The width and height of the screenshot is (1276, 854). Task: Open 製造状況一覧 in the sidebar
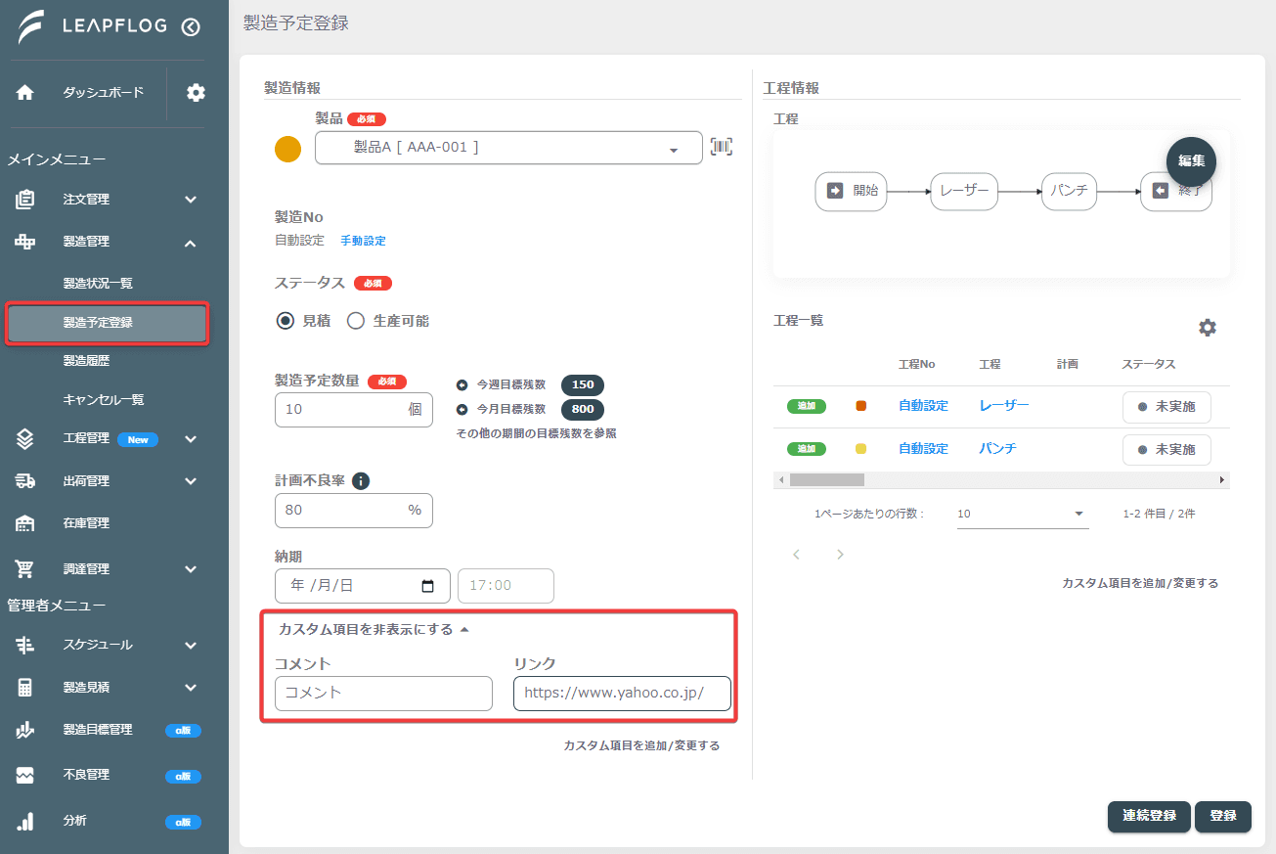[98, 284]
